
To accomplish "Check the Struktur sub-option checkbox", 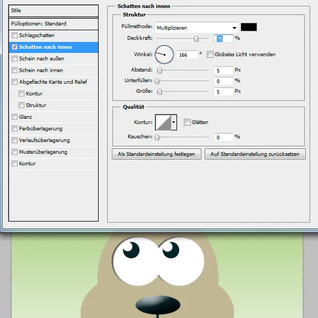I will [21, 105].
